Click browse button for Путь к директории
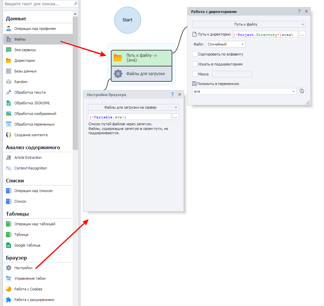This screenshot has height=306, width=324. click(x=302, y=35)
